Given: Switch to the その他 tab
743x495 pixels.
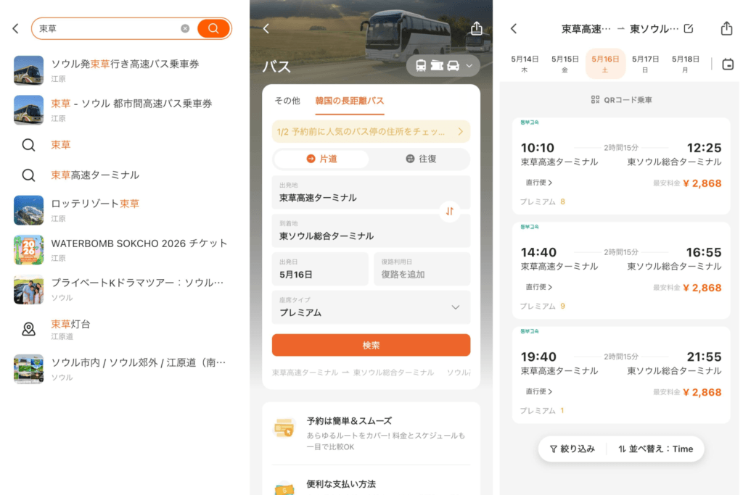Looking at the screenshot, I should point(287,101).
